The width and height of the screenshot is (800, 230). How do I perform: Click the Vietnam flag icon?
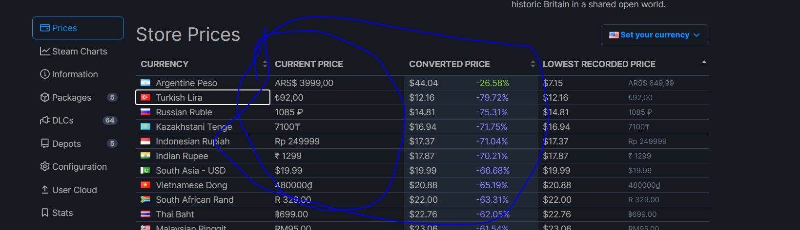tap(145, 185)
